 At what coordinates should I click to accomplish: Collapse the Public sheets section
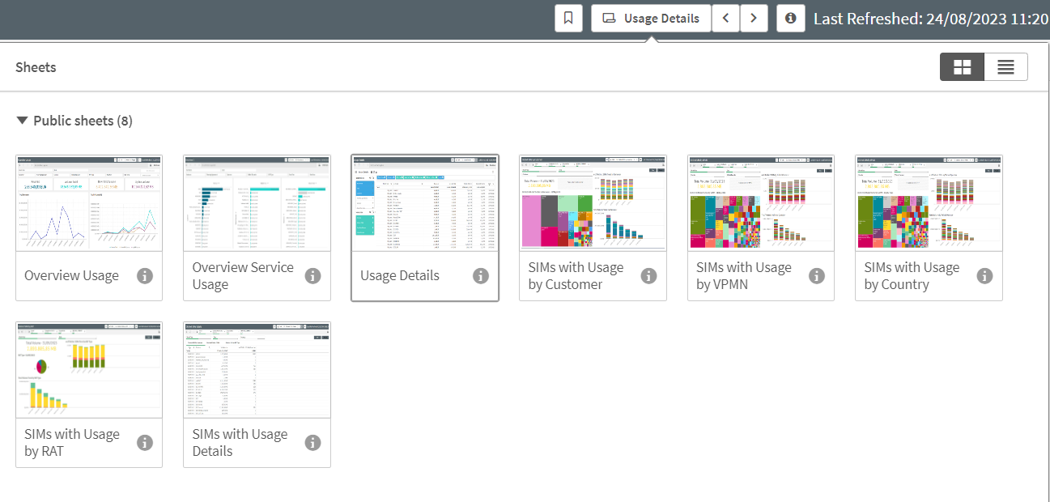pyautogui.click(x=22, y=121)
